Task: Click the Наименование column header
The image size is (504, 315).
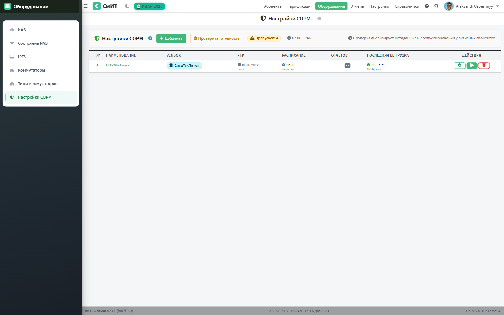Action: 121,55
